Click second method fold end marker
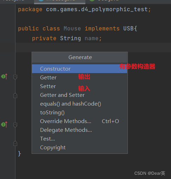This screenshot has width=171, height=179. [15, 143]
